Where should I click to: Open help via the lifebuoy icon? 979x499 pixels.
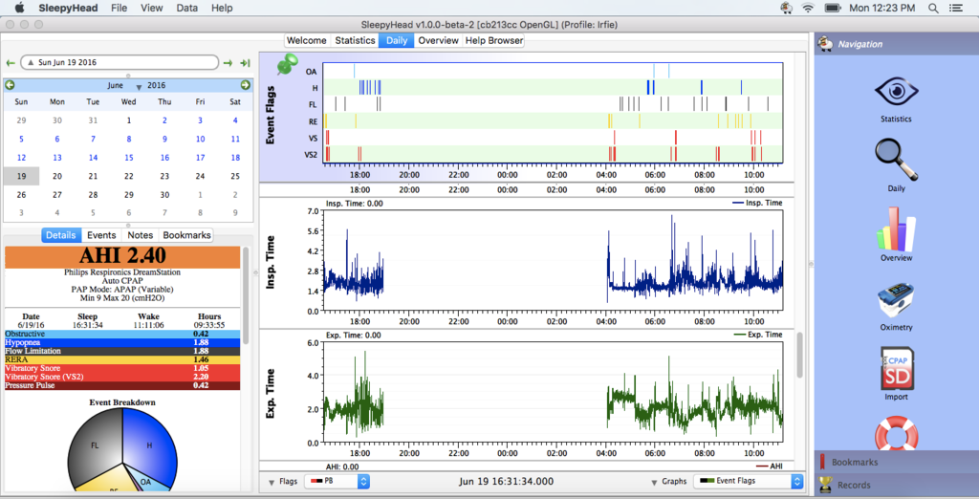[896, 433]
